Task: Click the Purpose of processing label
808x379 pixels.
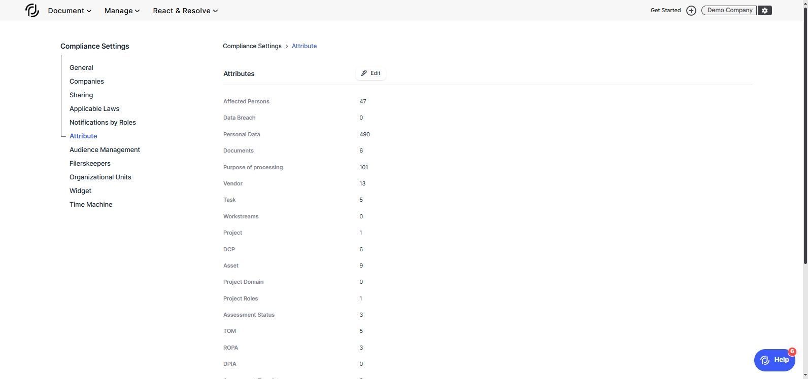Action: coord(253,167)
